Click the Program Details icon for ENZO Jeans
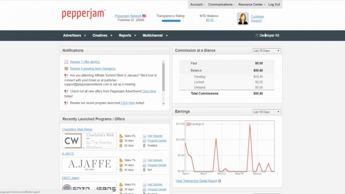345x194 pixels. (144, 189)
